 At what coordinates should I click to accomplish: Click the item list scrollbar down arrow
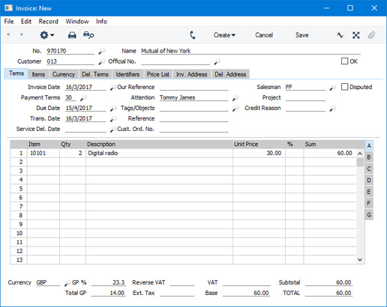tap(360, 260)
